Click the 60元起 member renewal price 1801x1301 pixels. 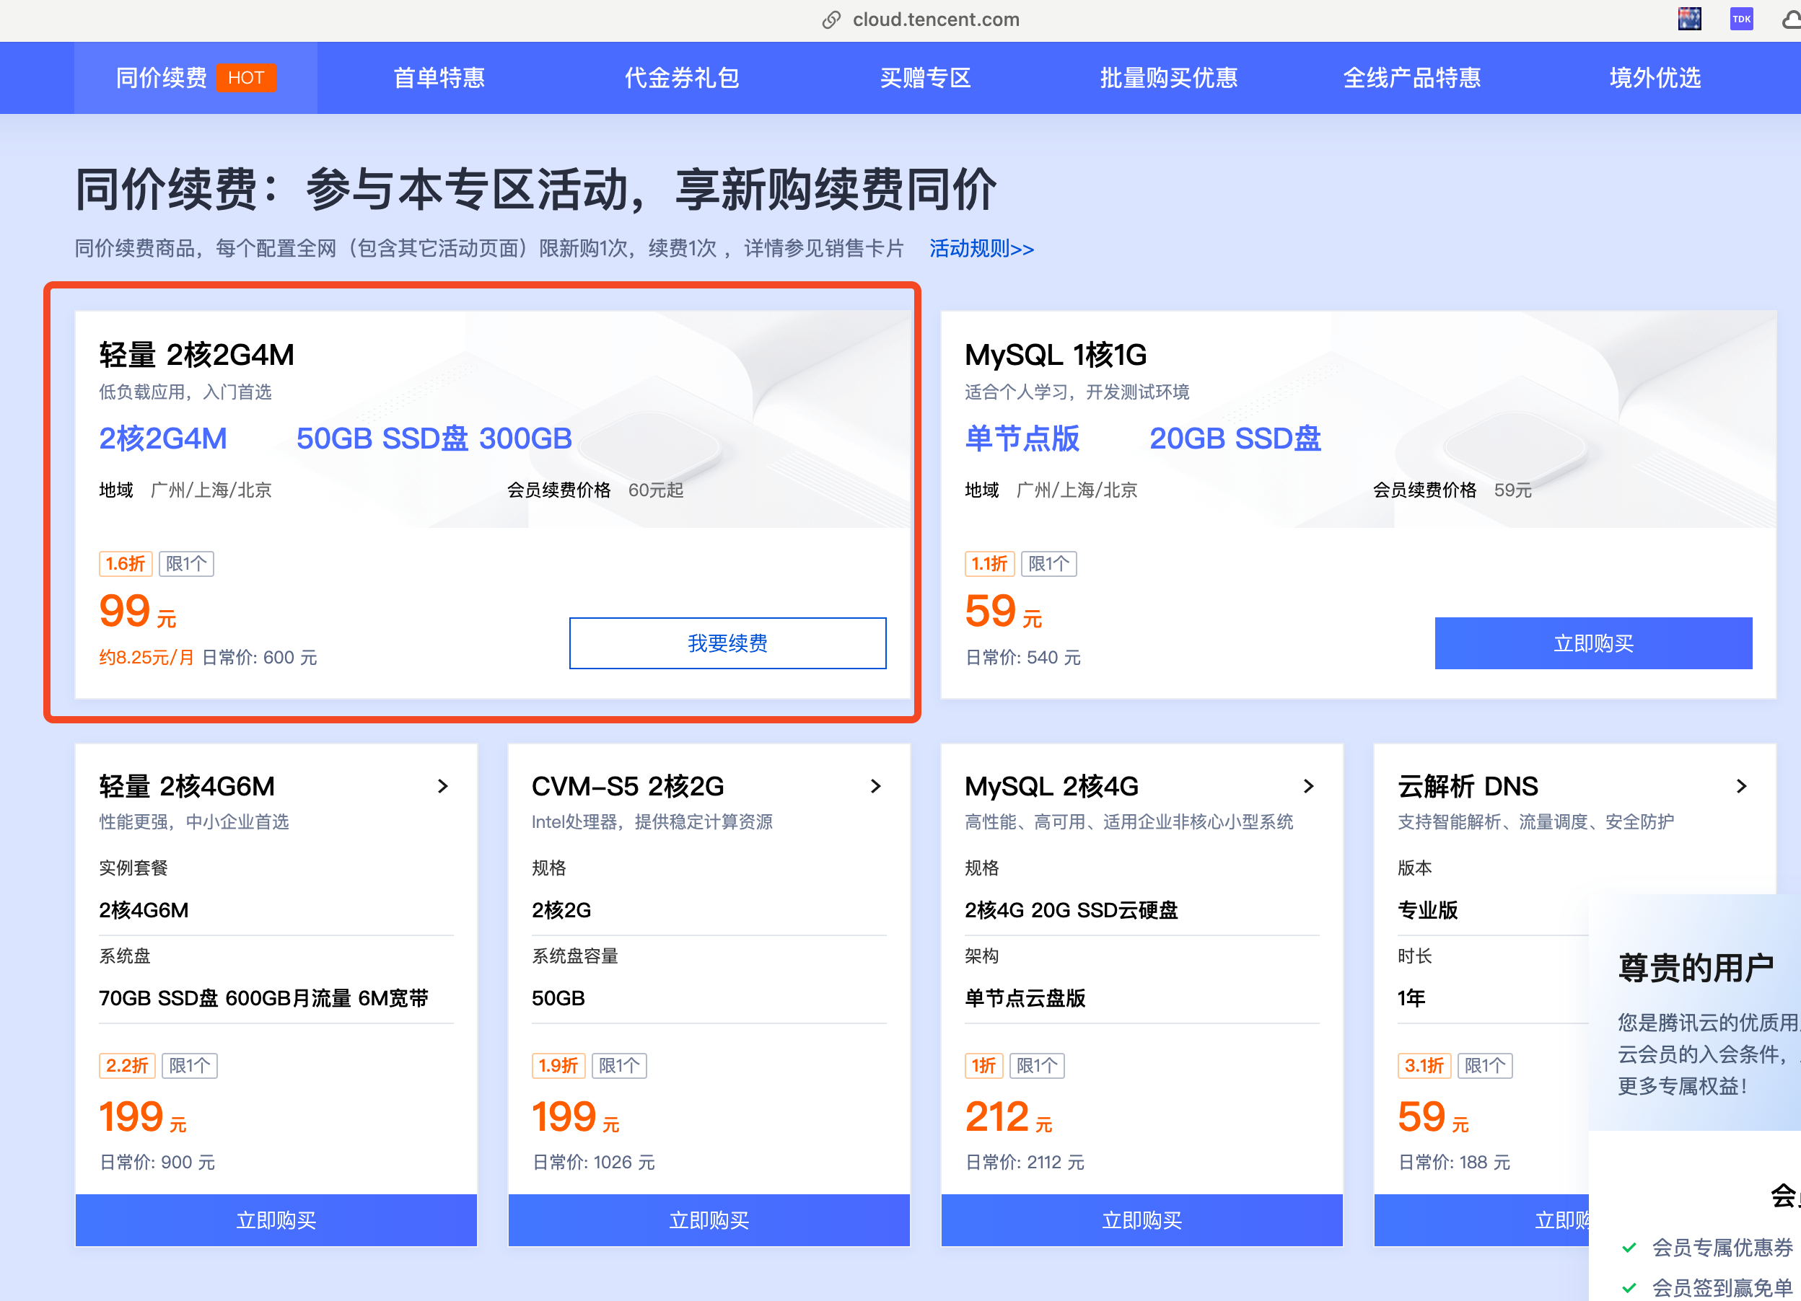pyautogui.click(x=656, y=490)
